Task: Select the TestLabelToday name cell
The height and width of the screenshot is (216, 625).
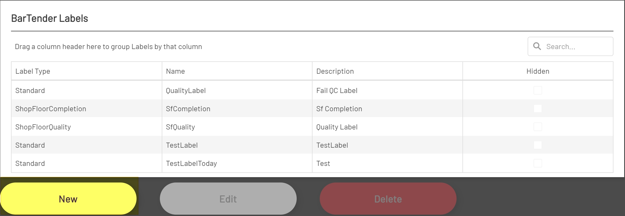Action: [191, 163]
